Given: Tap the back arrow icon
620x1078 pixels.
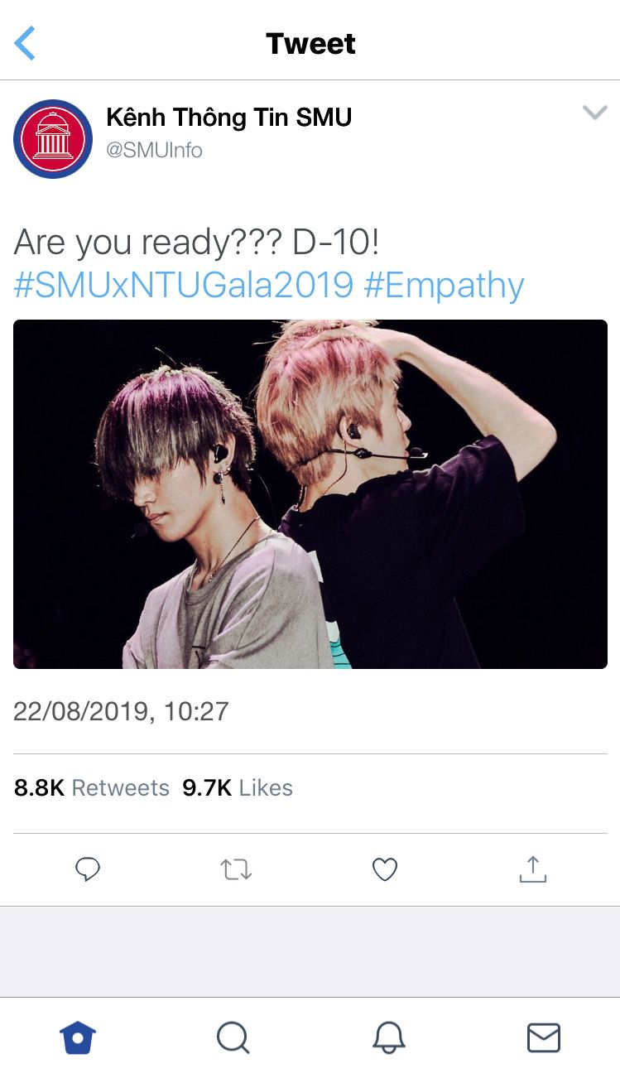Looking at the screenshot, I should pyautogui.click(x=25, y=43).
